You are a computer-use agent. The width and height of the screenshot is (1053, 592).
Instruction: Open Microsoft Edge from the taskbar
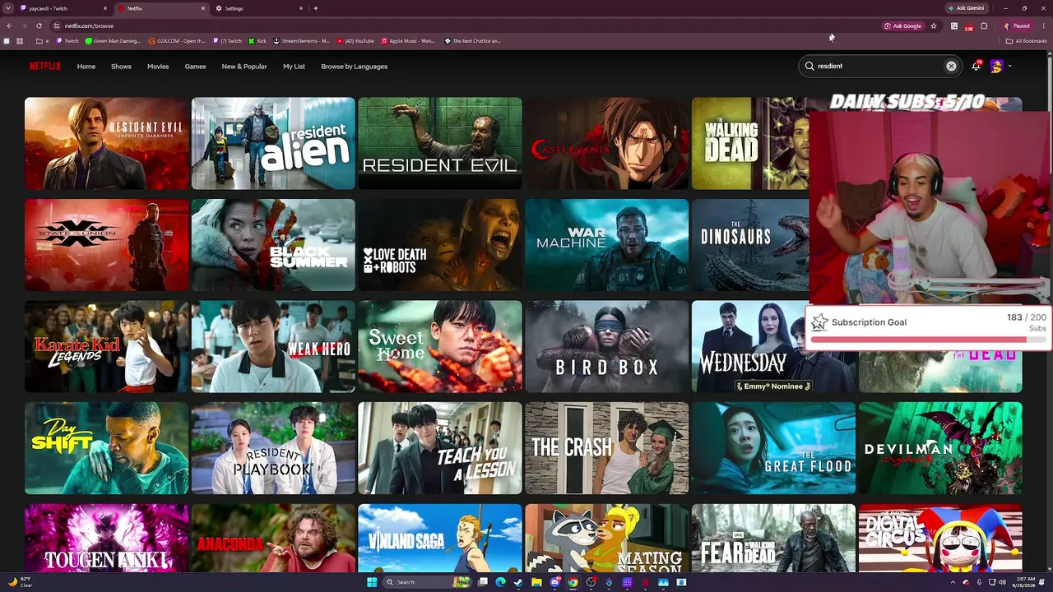point(500,582)
